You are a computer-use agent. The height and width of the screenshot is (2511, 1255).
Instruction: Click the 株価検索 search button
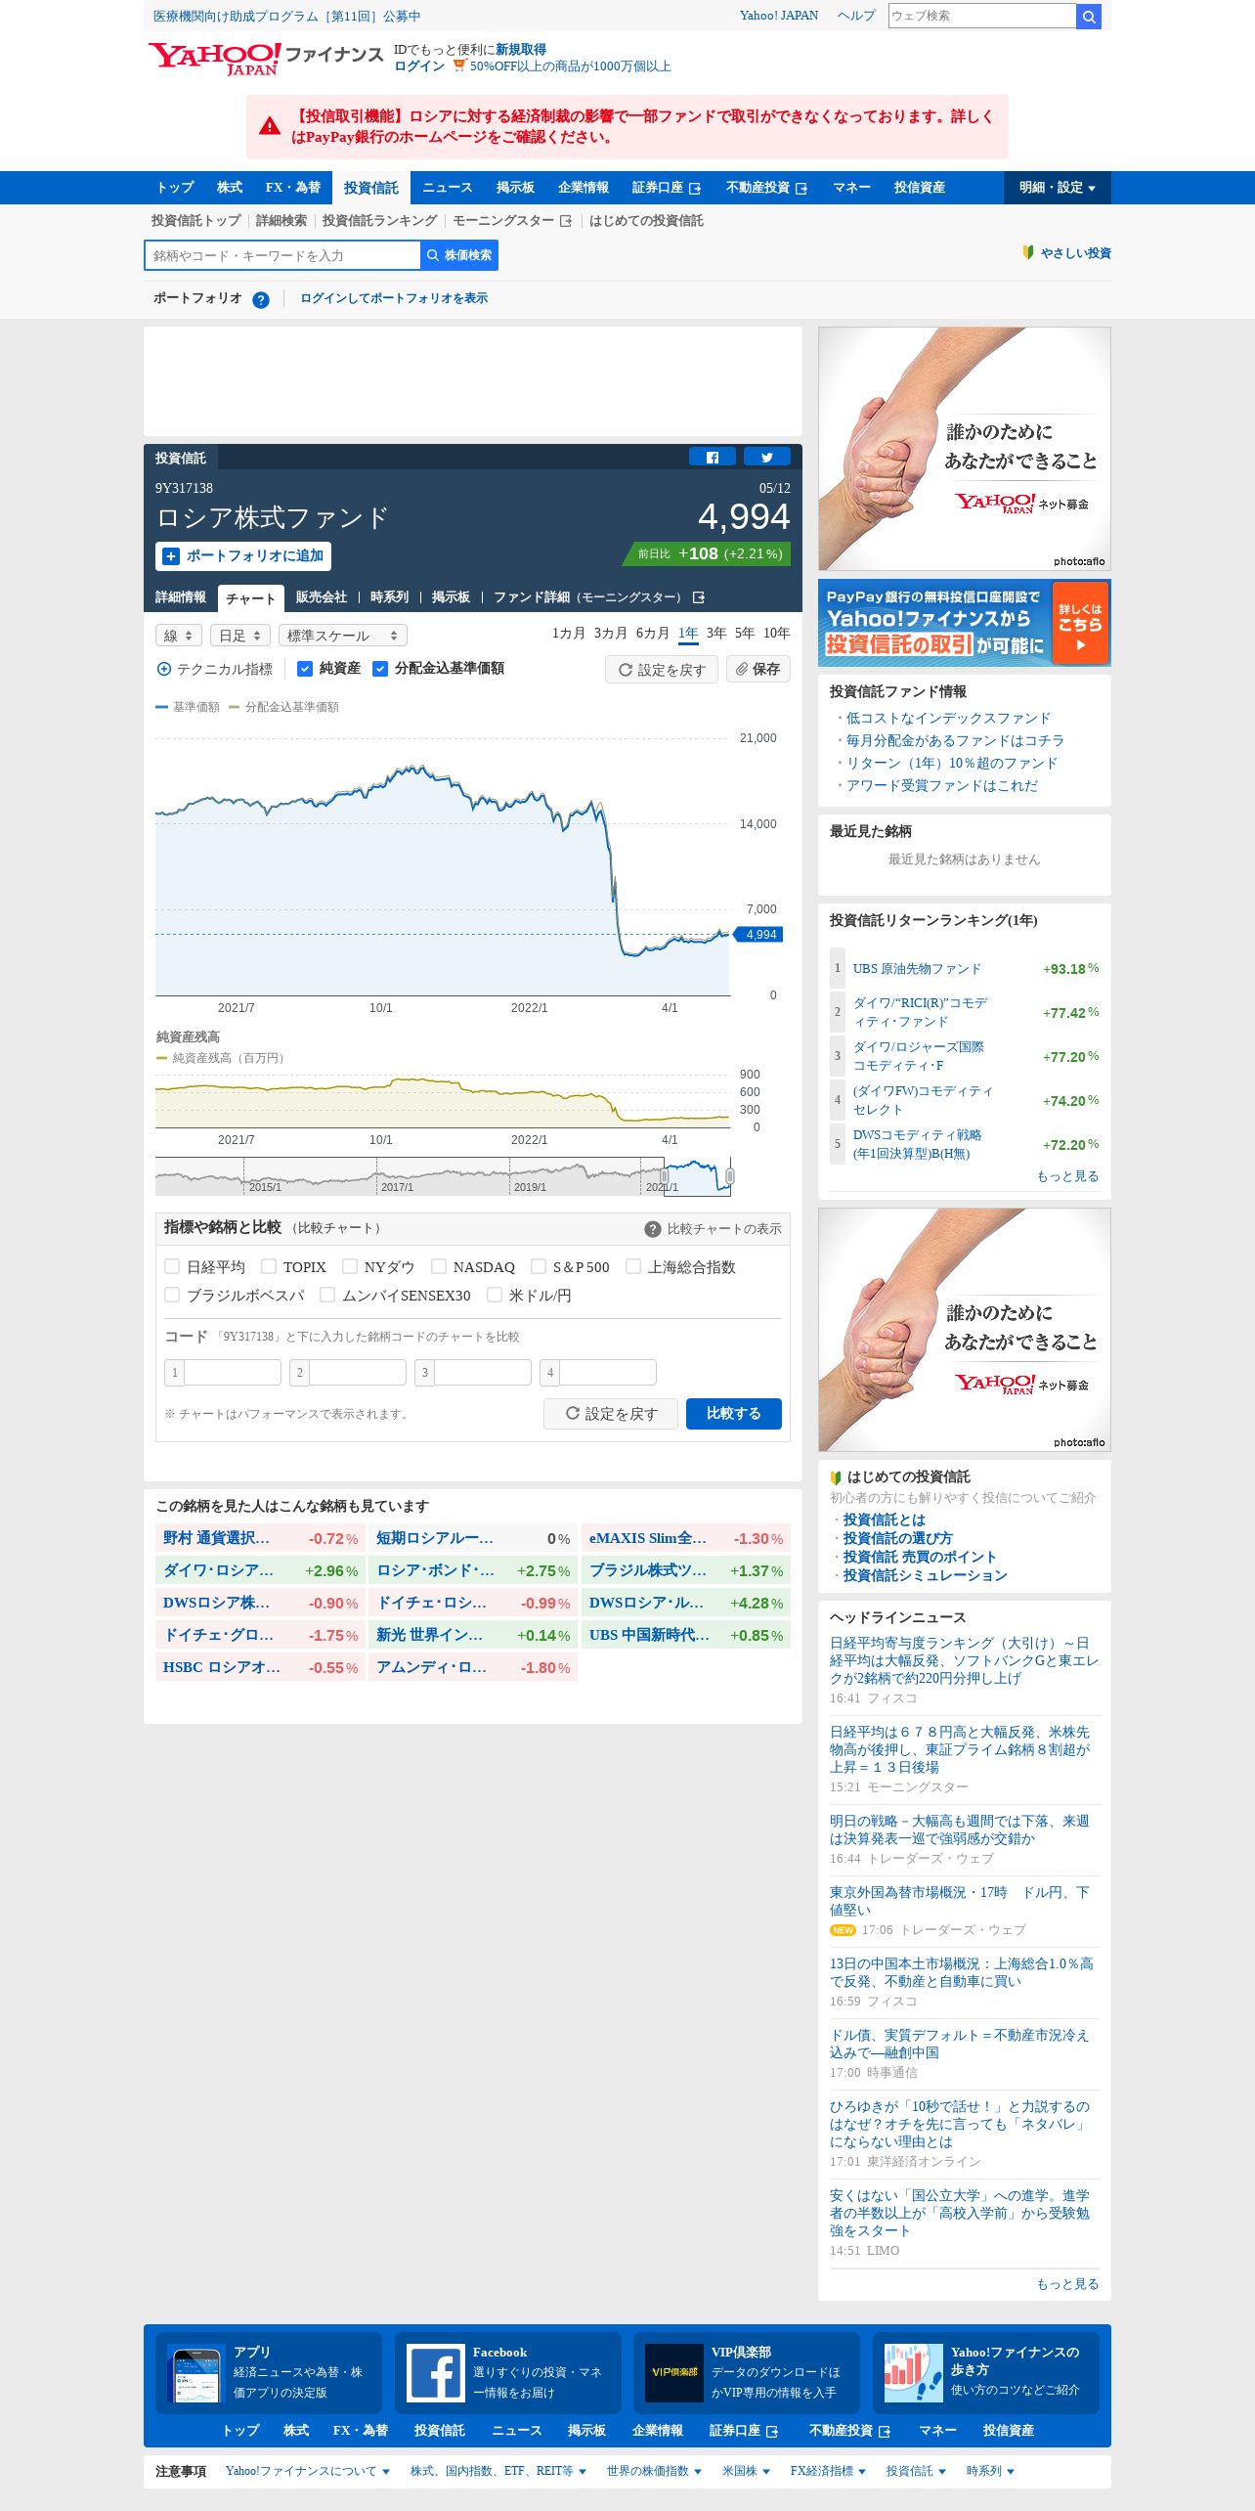459,255
